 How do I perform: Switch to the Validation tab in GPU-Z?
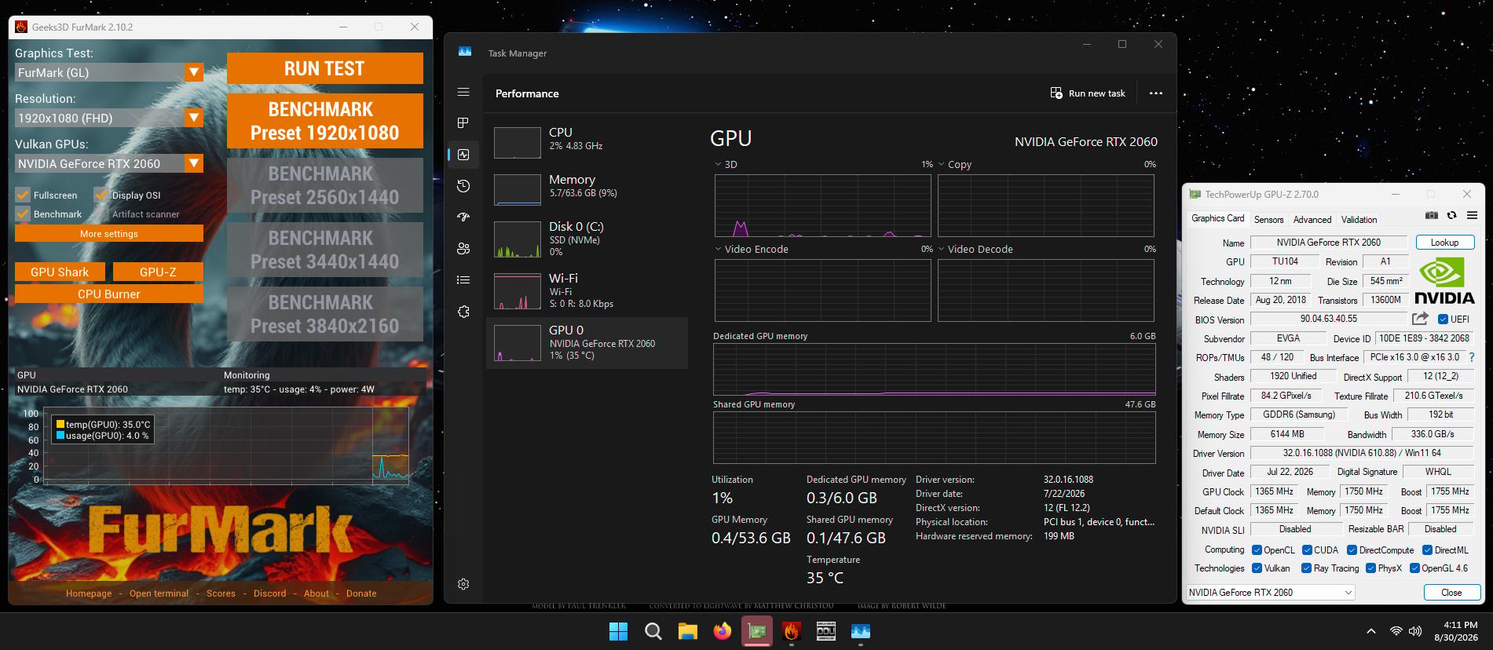[x=1359, y=220]
